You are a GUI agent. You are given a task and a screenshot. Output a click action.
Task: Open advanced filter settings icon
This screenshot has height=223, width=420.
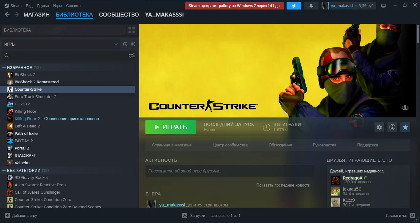(x=132, y=56)
